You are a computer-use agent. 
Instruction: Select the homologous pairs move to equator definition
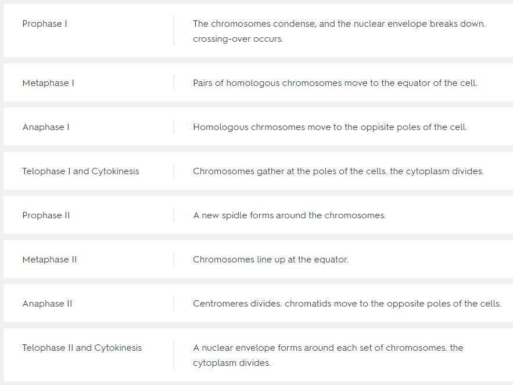pyautogui.click(x=335, y=83)
